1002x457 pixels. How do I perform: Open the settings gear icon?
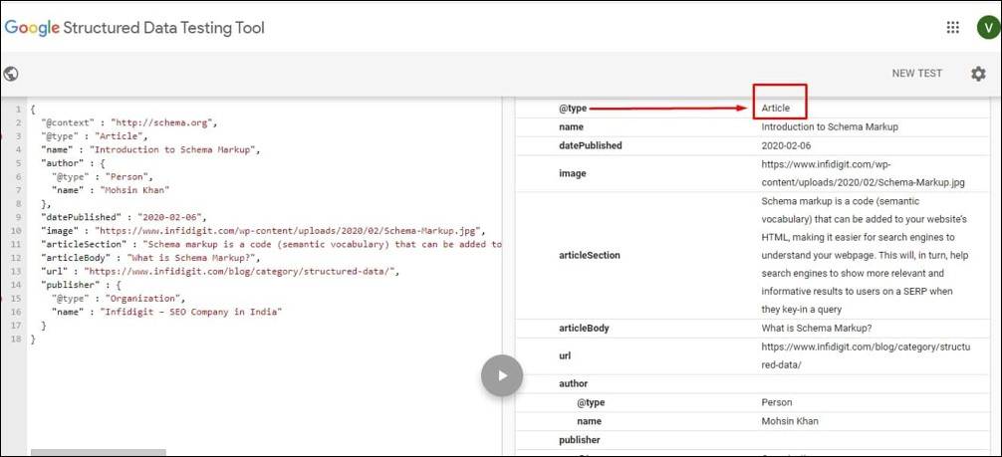[x=978, y=74]
